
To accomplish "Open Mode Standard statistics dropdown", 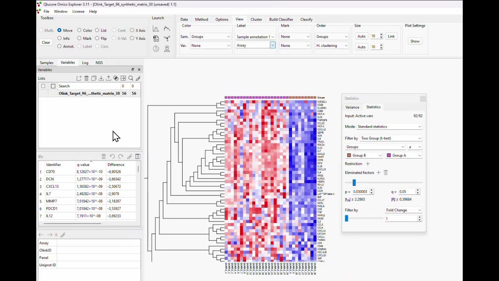I will coord(389,126).
